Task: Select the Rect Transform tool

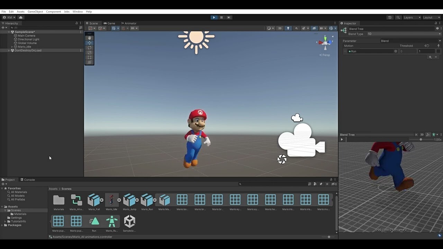Action: point(89,57)
